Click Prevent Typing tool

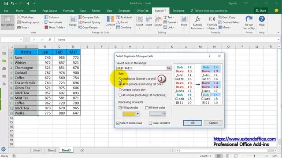pos(90,22)
